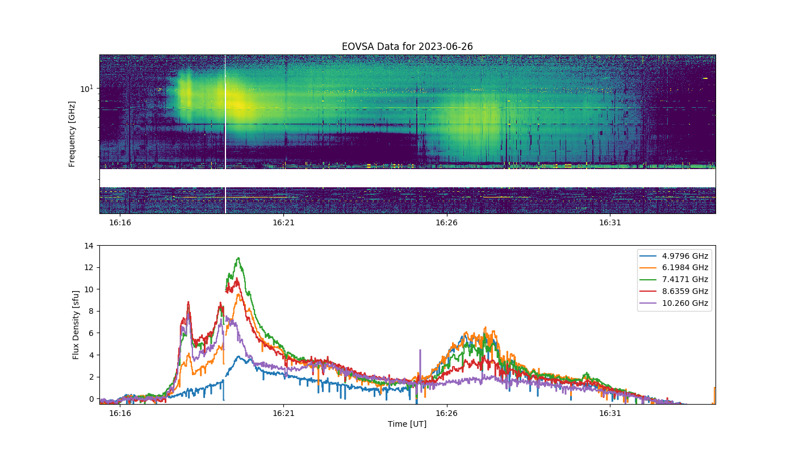
Task: Click the EOVSA Data for 2023-06-26 title
Action: click(x=407, y=47)
